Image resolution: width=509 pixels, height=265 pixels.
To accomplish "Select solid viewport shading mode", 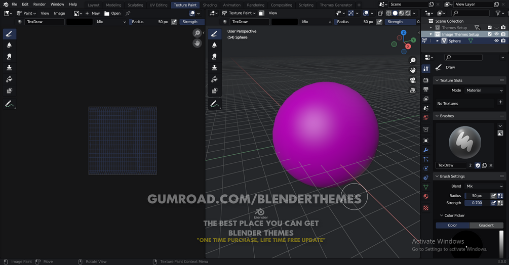I will 395,13.
